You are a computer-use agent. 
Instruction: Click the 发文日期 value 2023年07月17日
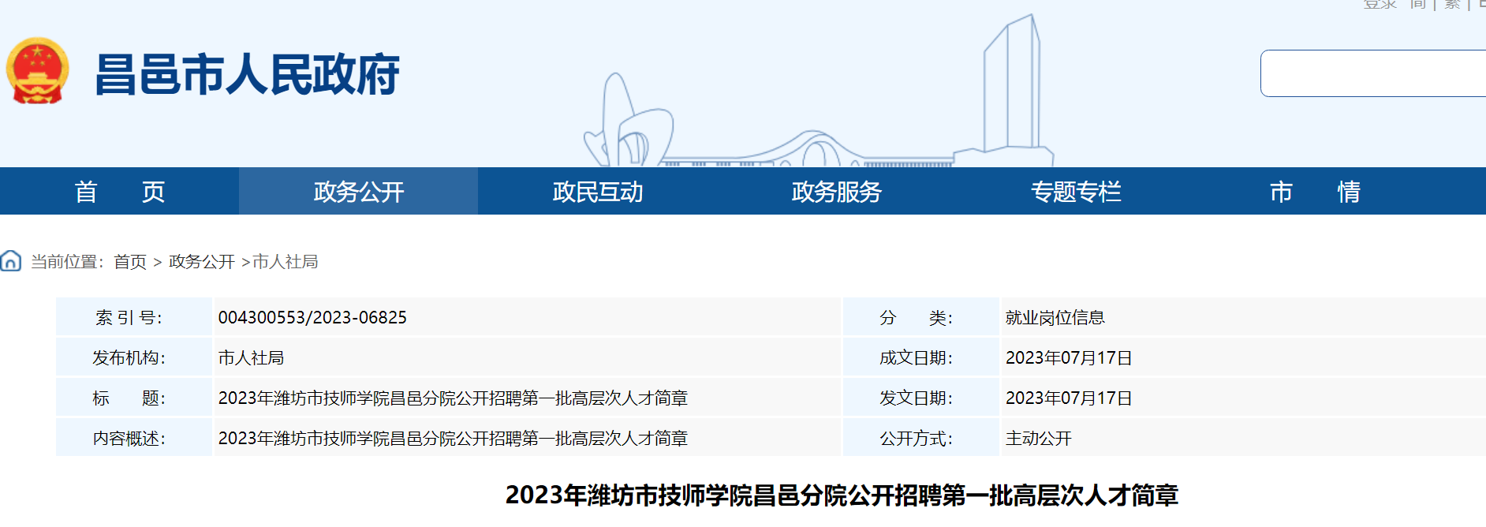coord(1069,398)
